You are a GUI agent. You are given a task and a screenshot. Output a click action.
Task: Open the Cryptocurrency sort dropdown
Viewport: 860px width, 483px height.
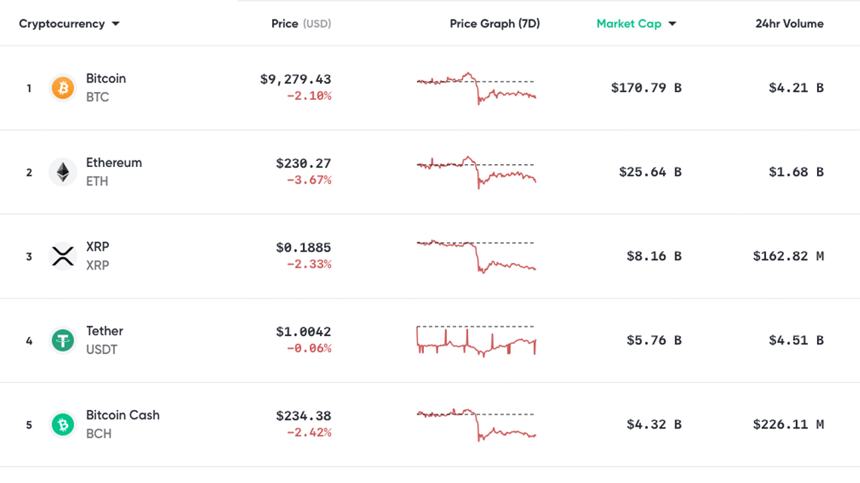click(x=67, y=23)
